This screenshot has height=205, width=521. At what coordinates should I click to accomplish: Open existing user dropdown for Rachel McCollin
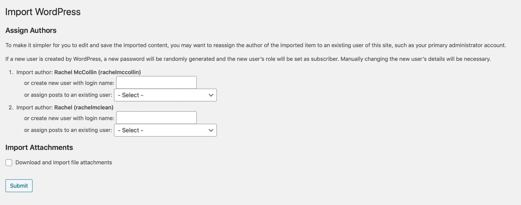pos(165,95)
